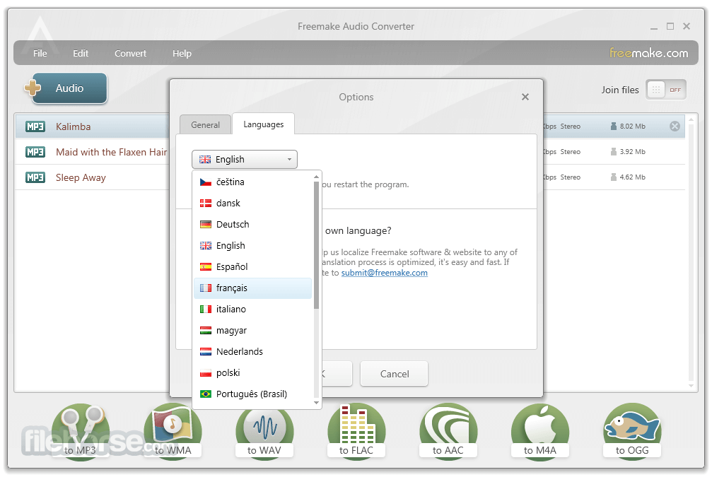The width and height of the screenshot is (712, 477).
Task: Click the file size icon beside 3.92 Mb
Action: (x=614, y=152)
